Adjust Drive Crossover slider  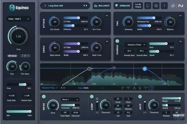pos(70,105)
